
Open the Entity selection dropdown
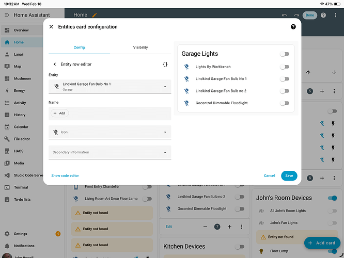coord(110,86)
